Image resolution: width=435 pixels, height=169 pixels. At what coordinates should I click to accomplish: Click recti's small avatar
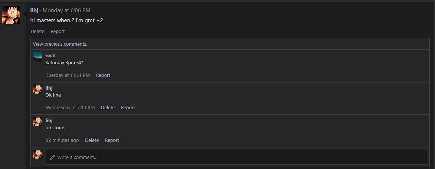[37, 56]
